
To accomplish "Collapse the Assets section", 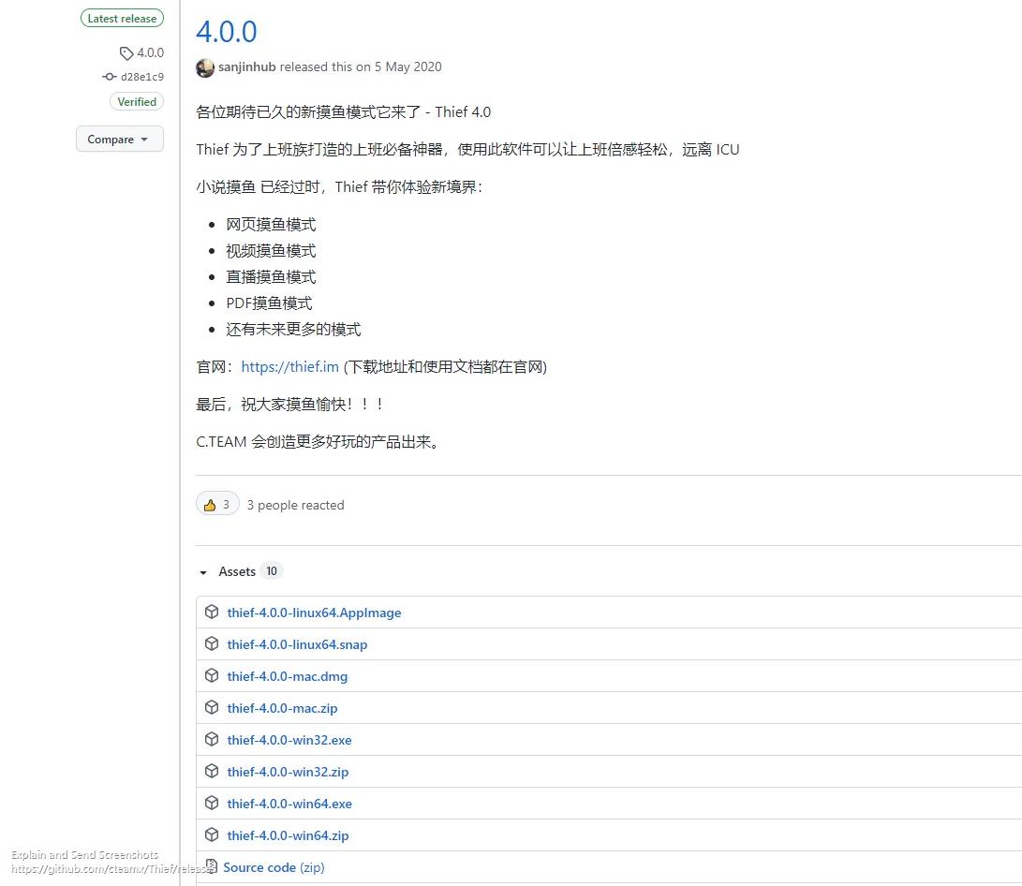I will [202, 571].
